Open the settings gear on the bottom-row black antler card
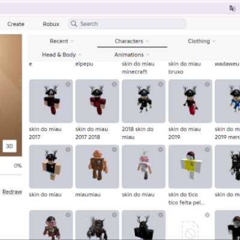 click(161, 215)
